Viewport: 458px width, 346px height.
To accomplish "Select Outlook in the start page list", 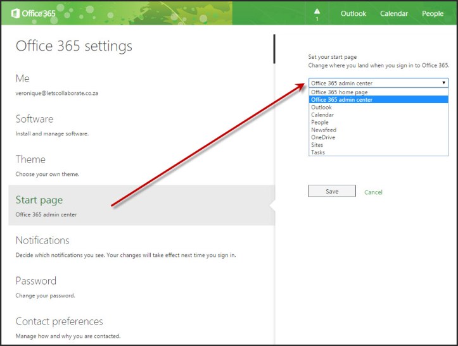I will tap(321, 108).
